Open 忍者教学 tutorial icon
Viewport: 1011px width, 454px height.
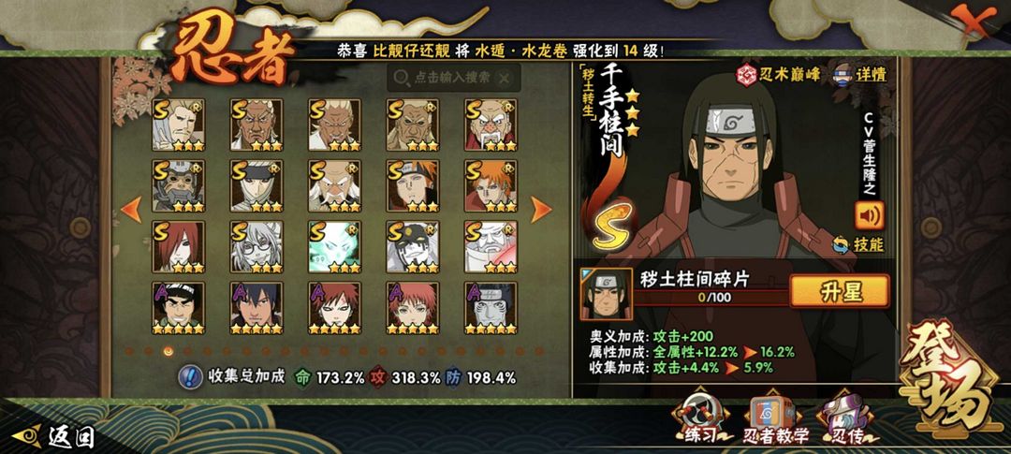(772, 417)
